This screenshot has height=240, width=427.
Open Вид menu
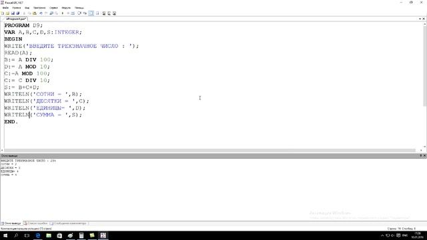pyautogui.click(x=27, y=8)
